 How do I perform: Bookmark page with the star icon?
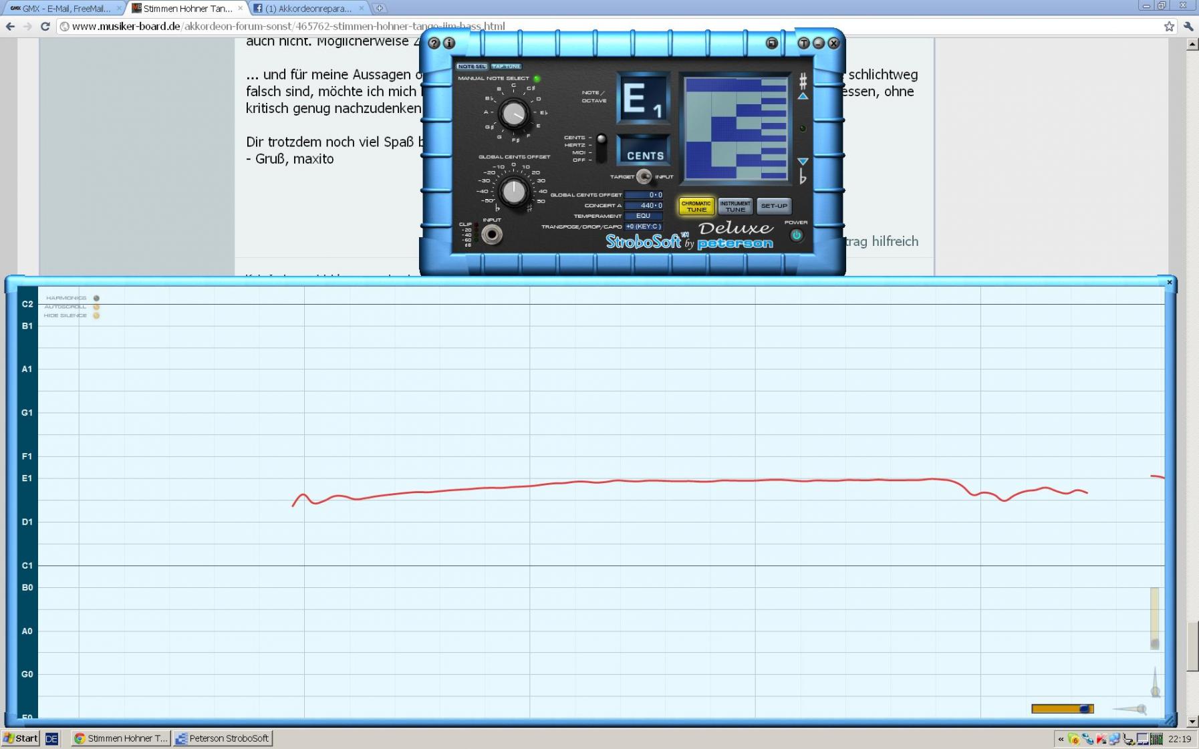1169,26
